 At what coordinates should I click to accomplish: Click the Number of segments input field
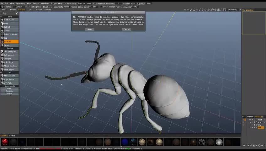coord(67,7)
